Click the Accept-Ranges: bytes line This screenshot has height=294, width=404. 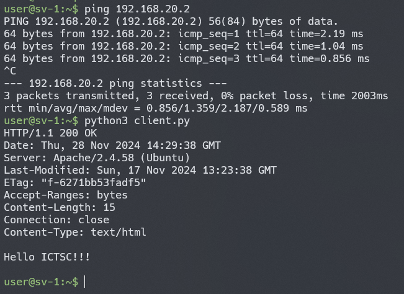click(x=65, y=195)
